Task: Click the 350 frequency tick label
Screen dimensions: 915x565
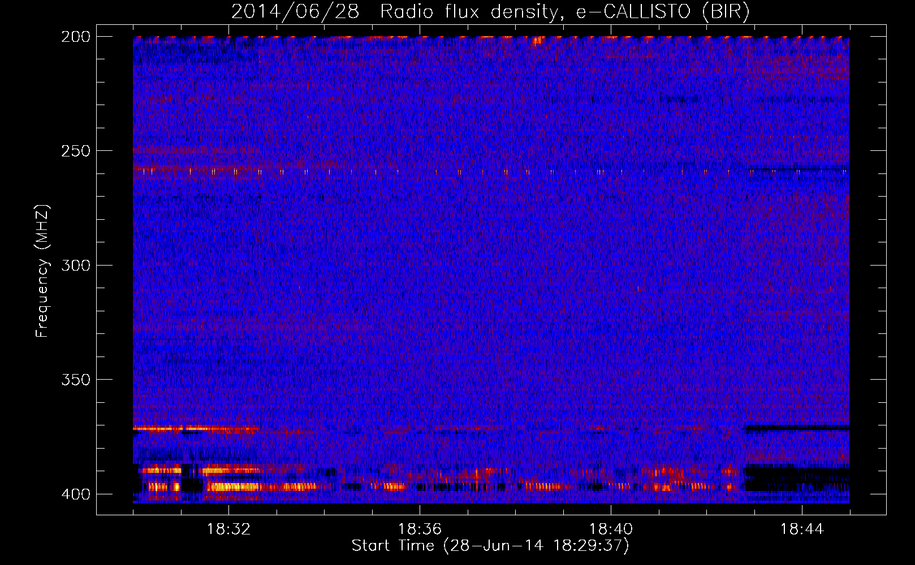Action: [x=75, y=379]
